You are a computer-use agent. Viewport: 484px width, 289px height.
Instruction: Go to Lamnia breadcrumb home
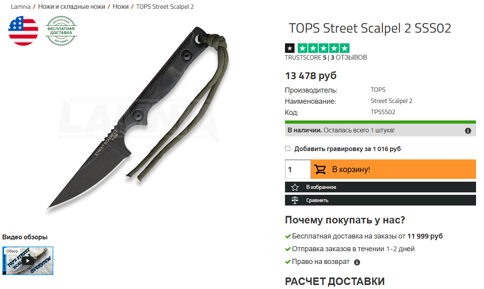(x=21, y=7)
